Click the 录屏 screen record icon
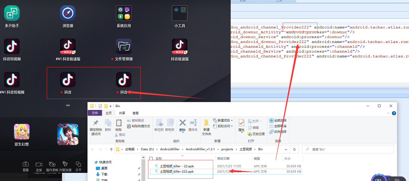 (x=39, y=164)
